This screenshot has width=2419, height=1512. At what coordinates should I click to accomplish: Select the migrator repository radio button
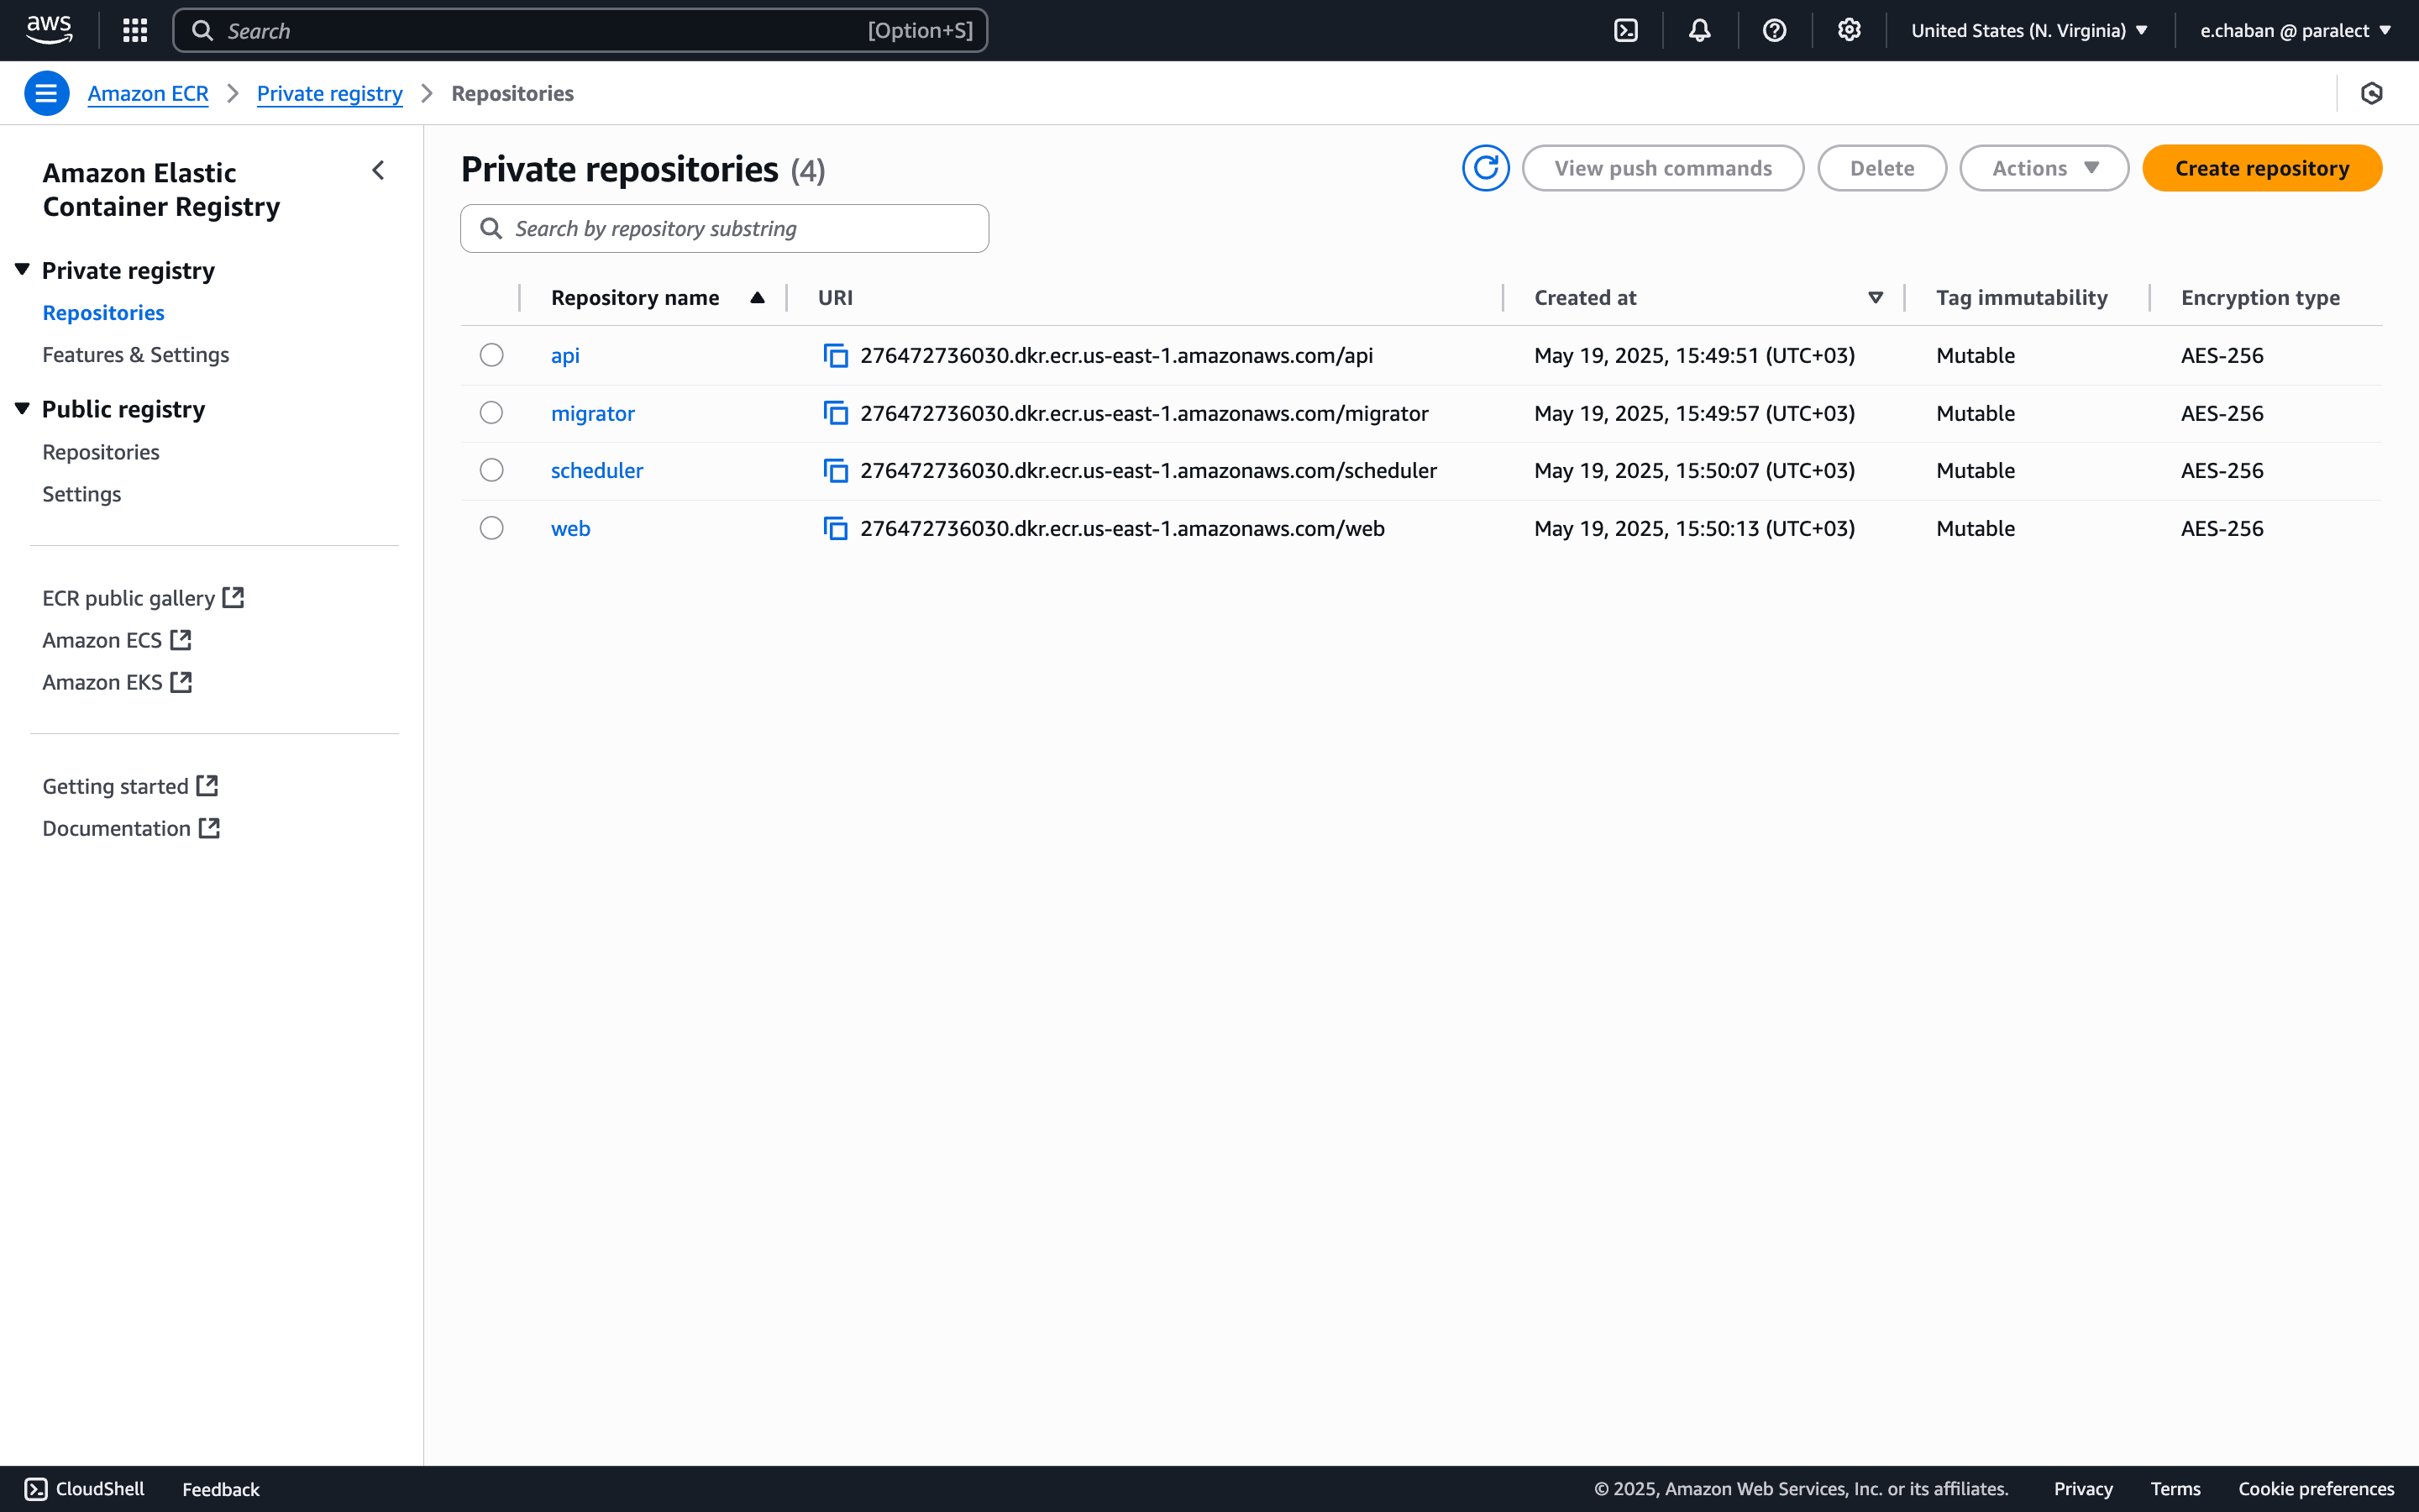click(x=491, y=412)
